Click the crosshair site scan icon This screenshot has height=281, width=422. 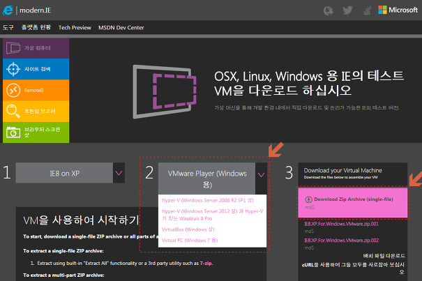13,69
